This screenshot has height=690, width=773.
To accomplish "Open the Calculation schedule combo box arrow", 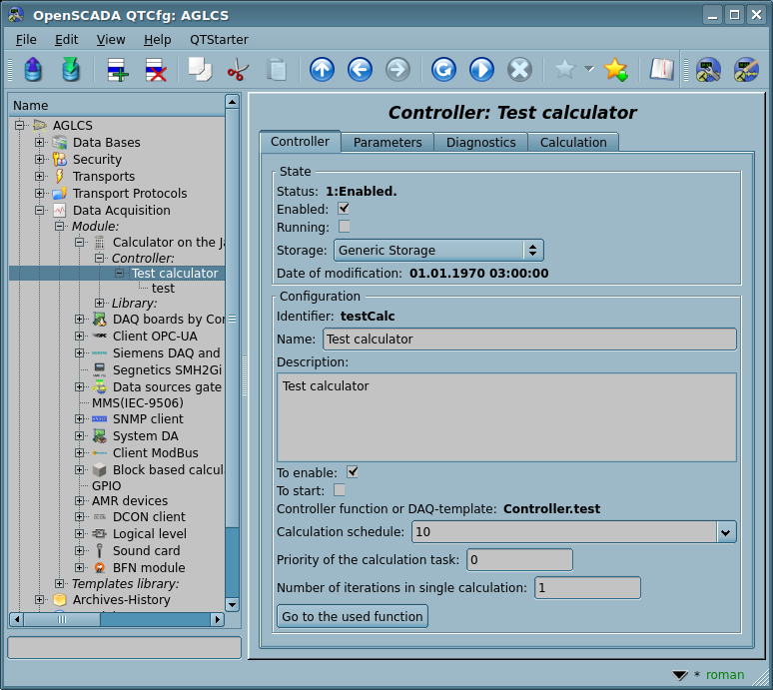I will coord(726,532).
